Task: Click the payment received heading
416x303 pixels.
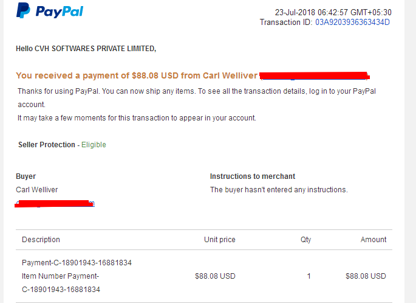Action: pos(137,75)
